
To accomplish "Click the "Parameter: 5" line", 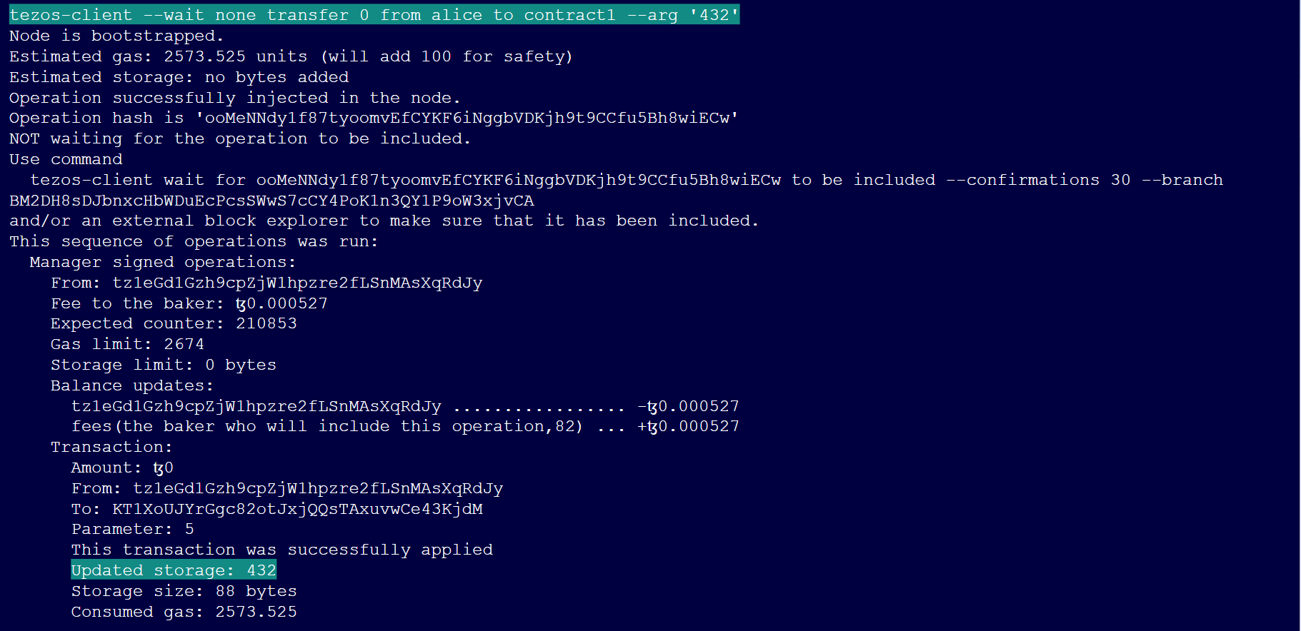I will (x=132, y=529).
